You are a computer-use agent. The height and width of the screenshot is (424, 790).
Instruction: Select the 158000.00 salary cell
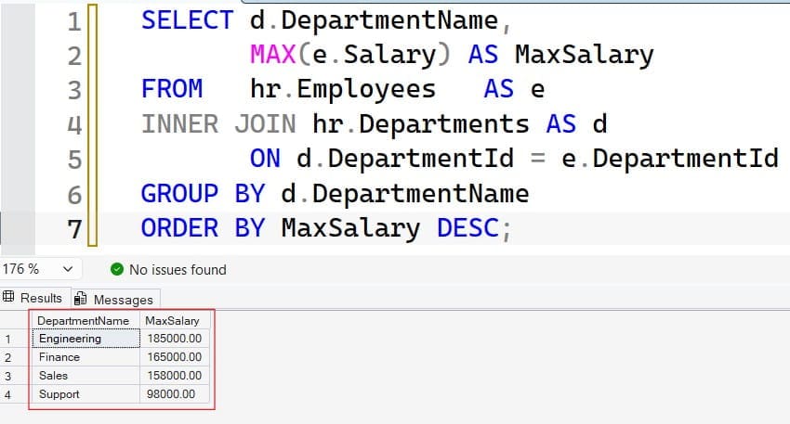tap(175, 376)
